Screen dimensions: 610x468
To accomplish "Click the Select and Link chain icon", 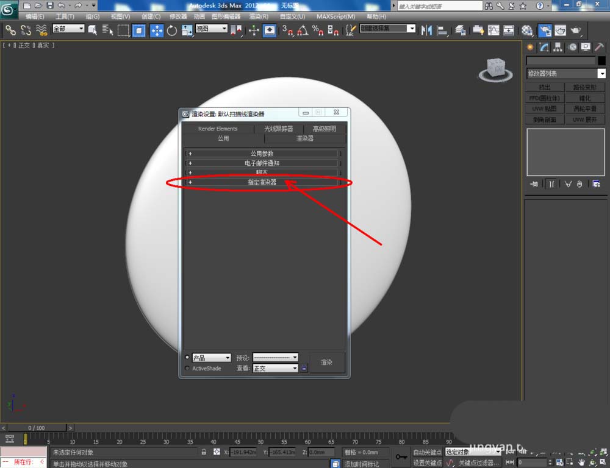I will (10, 30).
